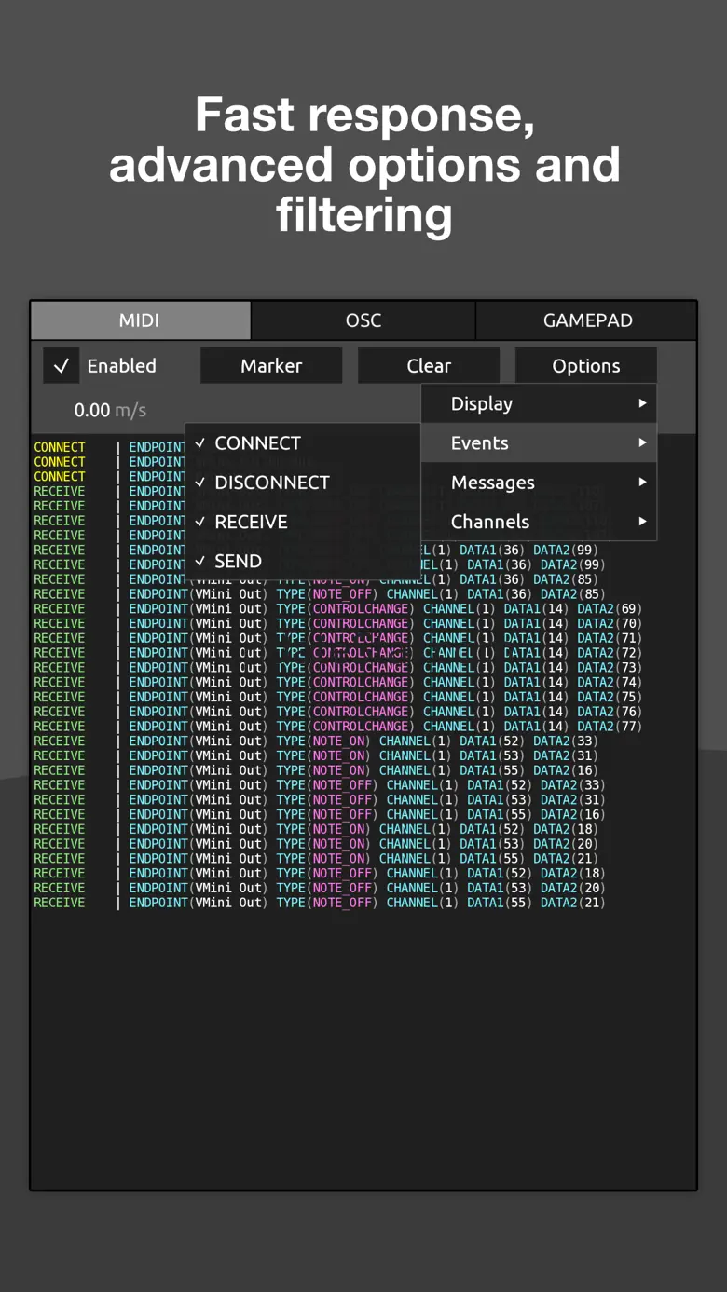Viewport: 727px width, 1292px height.
Task: Select NOTE_OFF row DATA1(55) DATA2(21)
Action: tap(320, 903)
